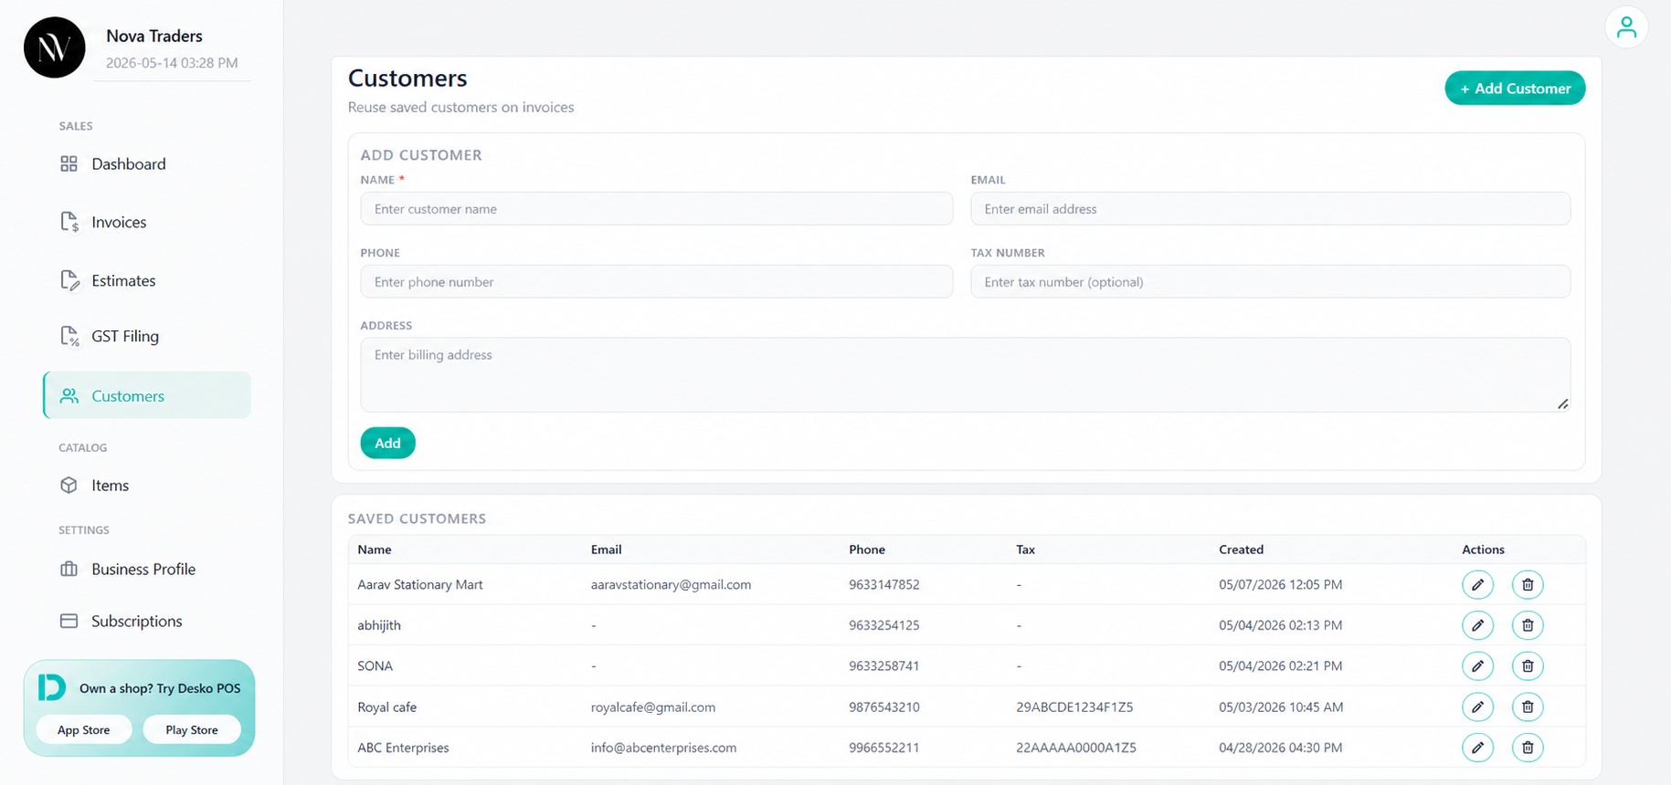
Task: Click the Nova Traders business name
Action: pos(154,36)
